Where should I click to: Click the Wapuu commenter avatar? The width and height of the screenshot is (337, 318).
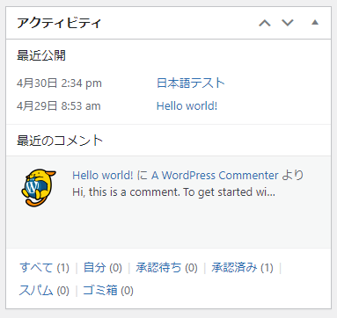point(39,188)
